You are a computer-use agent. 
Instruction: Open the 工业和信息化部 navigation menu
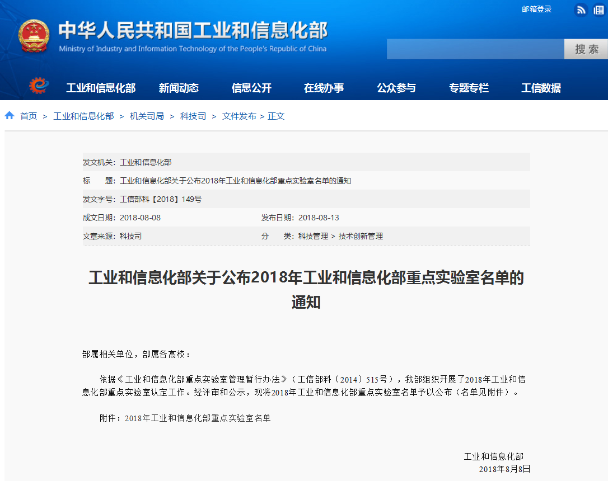click(101, 88)
